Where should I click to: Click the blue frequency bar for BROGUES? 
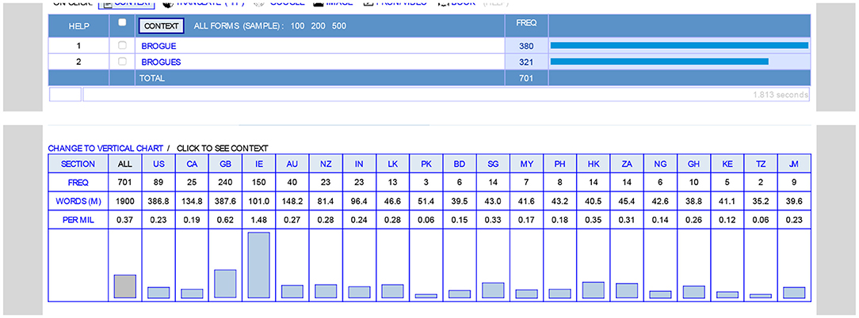[x=659, y=61]
